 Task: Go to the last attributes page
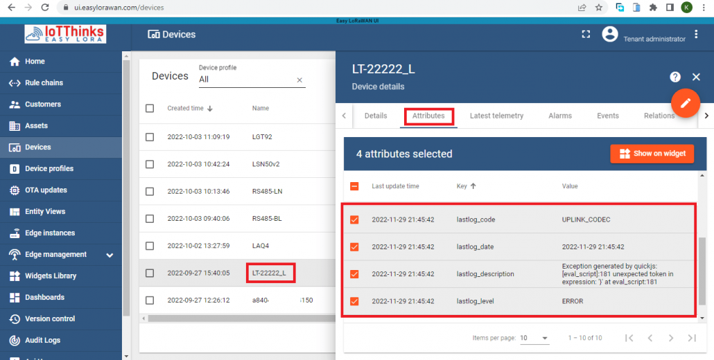coord(692,338)
